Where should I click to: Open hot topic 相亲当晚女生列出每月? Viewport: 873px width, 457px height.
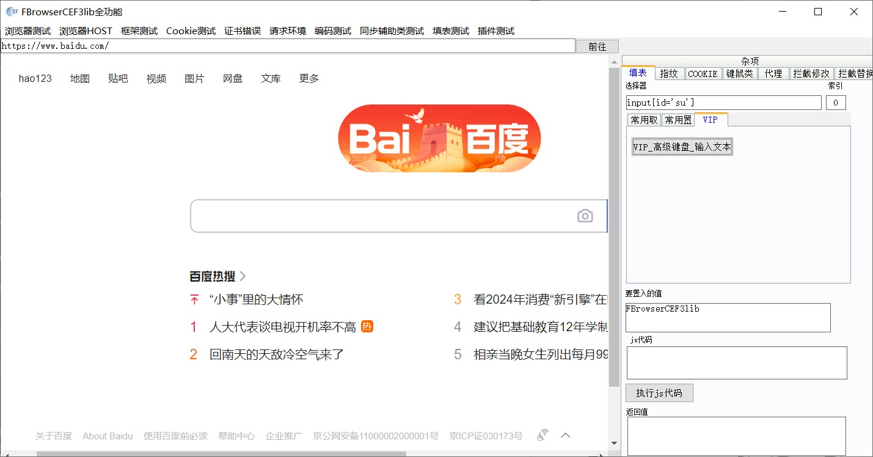pos(541,354)
